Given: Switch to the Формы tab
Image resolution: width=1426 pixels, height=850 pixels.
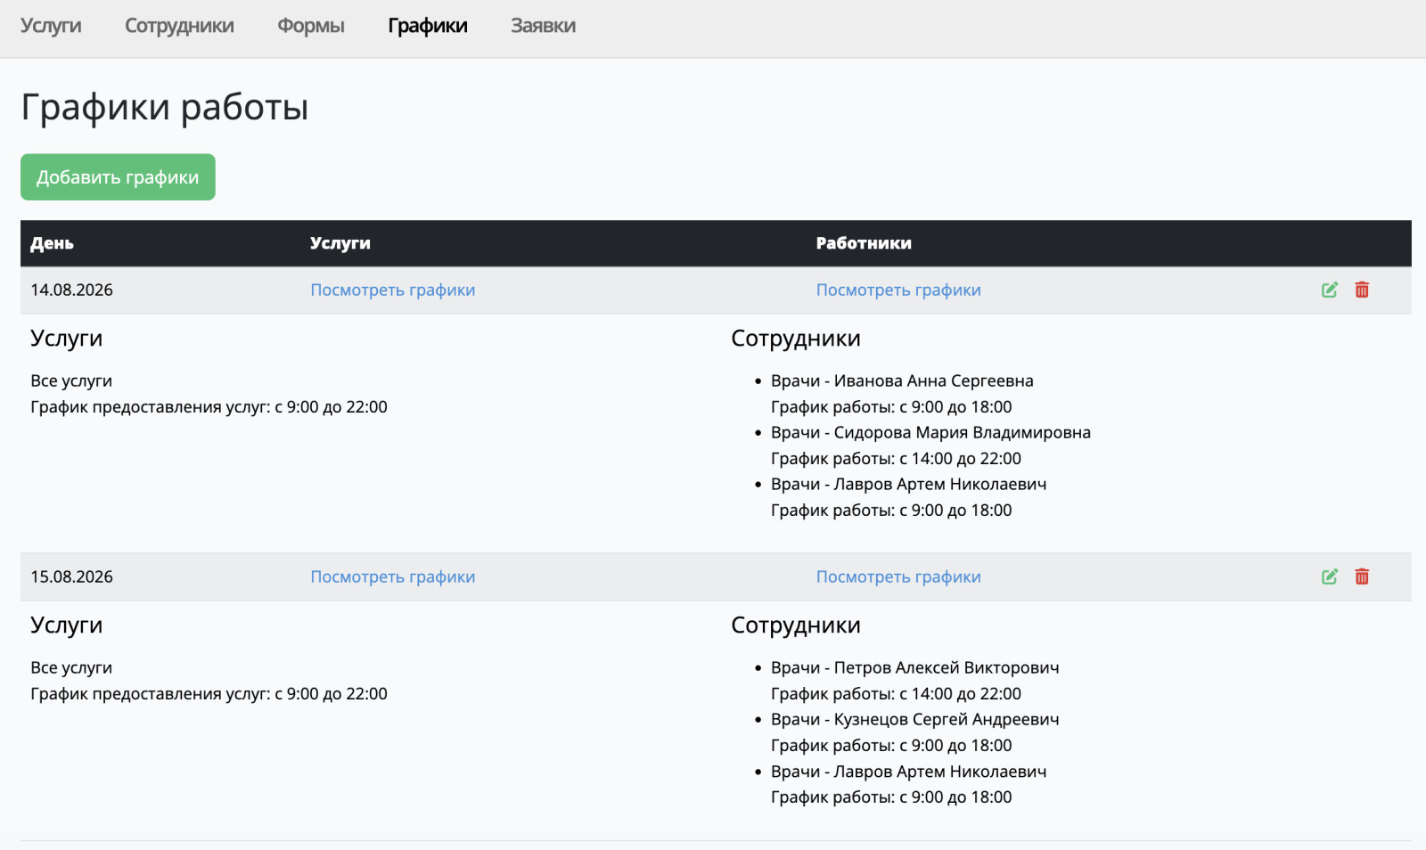Looking at the screenshot, I should 311,26.
